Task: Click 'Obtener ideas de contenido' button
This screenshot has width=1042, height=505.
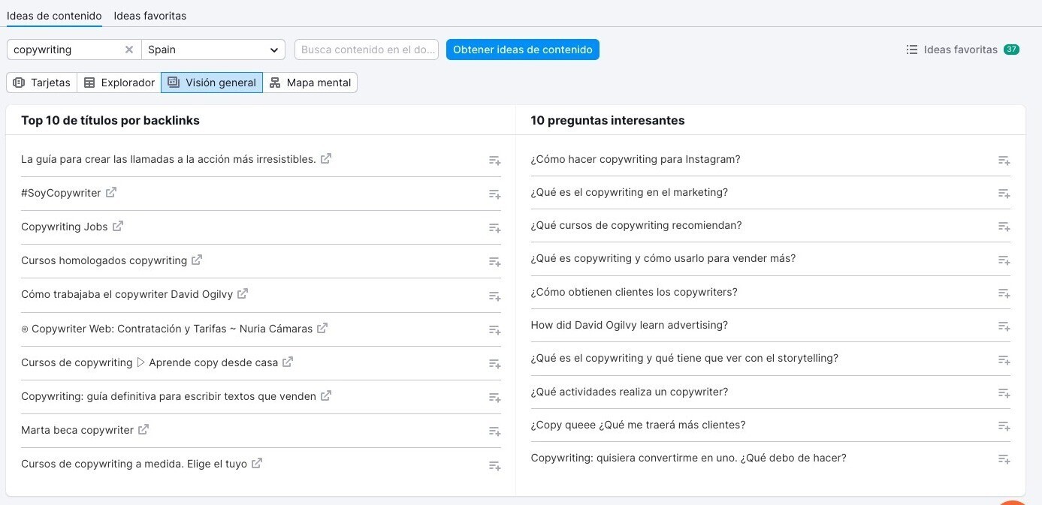Action: point(523,50)
